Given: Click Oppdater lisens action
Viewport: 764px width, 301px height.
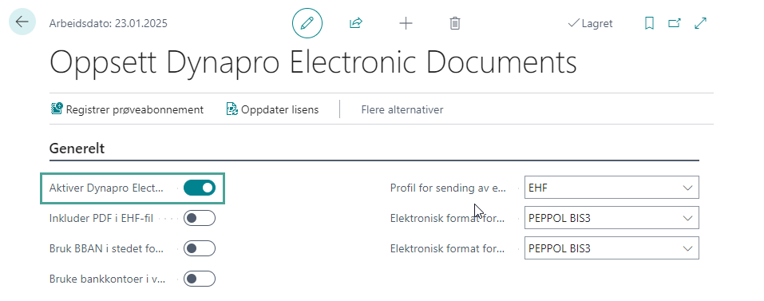Looking at the screenshot, I should click(272, 109).
